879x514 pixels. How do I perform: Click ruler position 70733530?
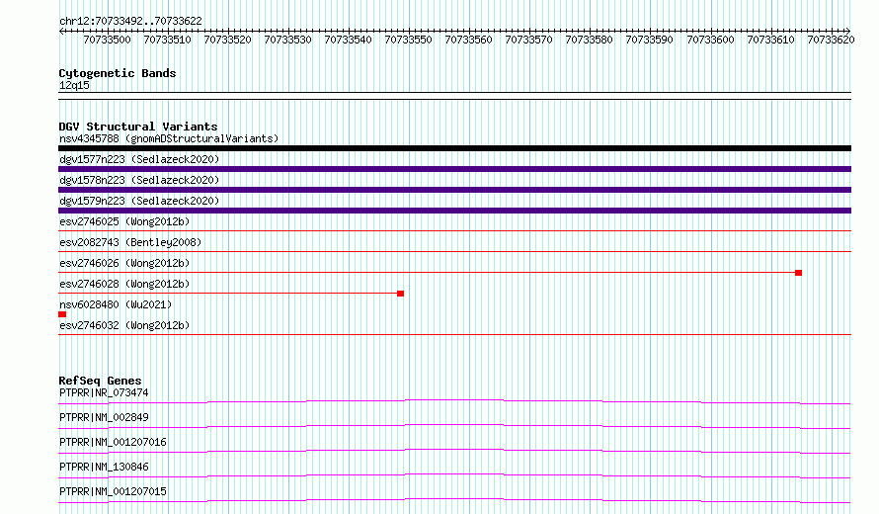[287, 40]
